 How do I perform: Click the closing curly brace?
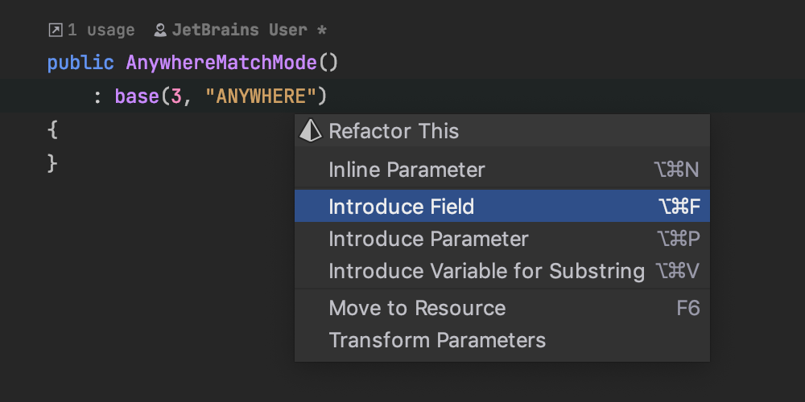tap(52, 163)
